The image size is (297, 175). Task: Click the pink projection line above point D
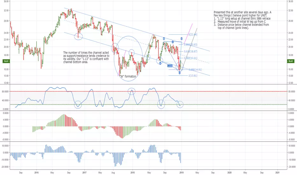188,33
